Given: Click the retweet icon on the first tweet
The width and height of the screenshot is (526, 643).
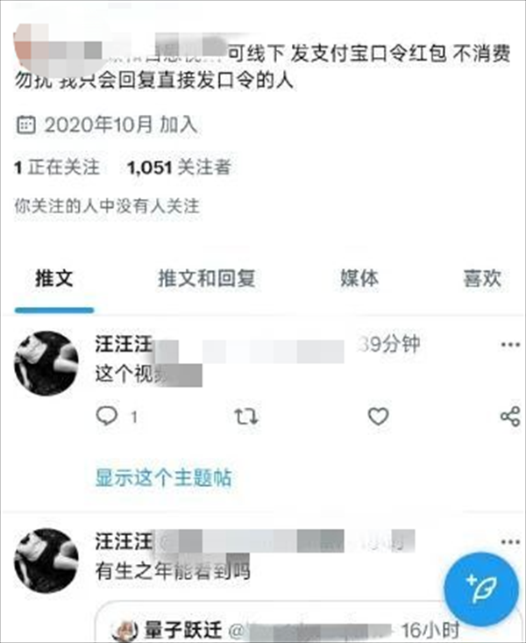Looking at the screenshot, I should pos(246,417).
